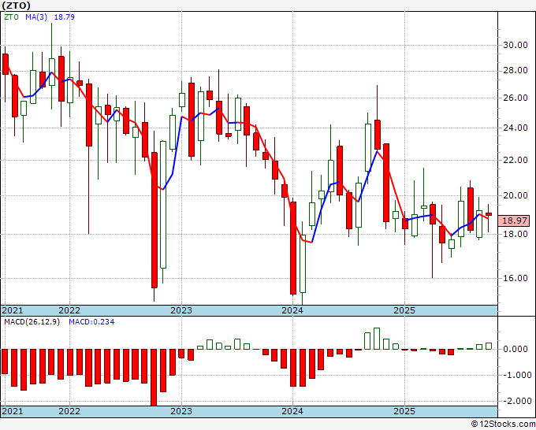Click the (ZTO) chart title
536x430 pixels.
pyautogui.click(x=16, y=6)
